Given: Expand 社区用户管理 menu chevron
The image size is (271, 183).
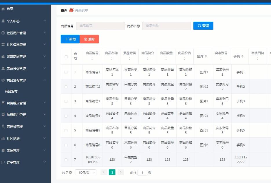Looking at the screenshot, I should pos(45,32).
